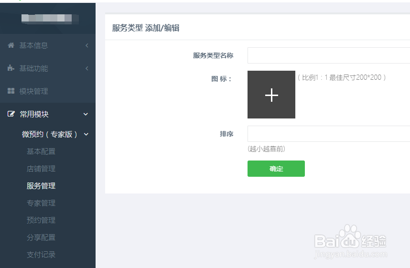This screenshot has height=268, width=410.
Task: Click the 比例1：1 最佳尺寸200*200 hint
Action: (x=342, y=77)
